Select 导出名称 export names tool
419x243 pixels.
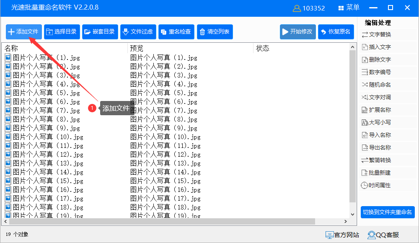pos(376,147)
